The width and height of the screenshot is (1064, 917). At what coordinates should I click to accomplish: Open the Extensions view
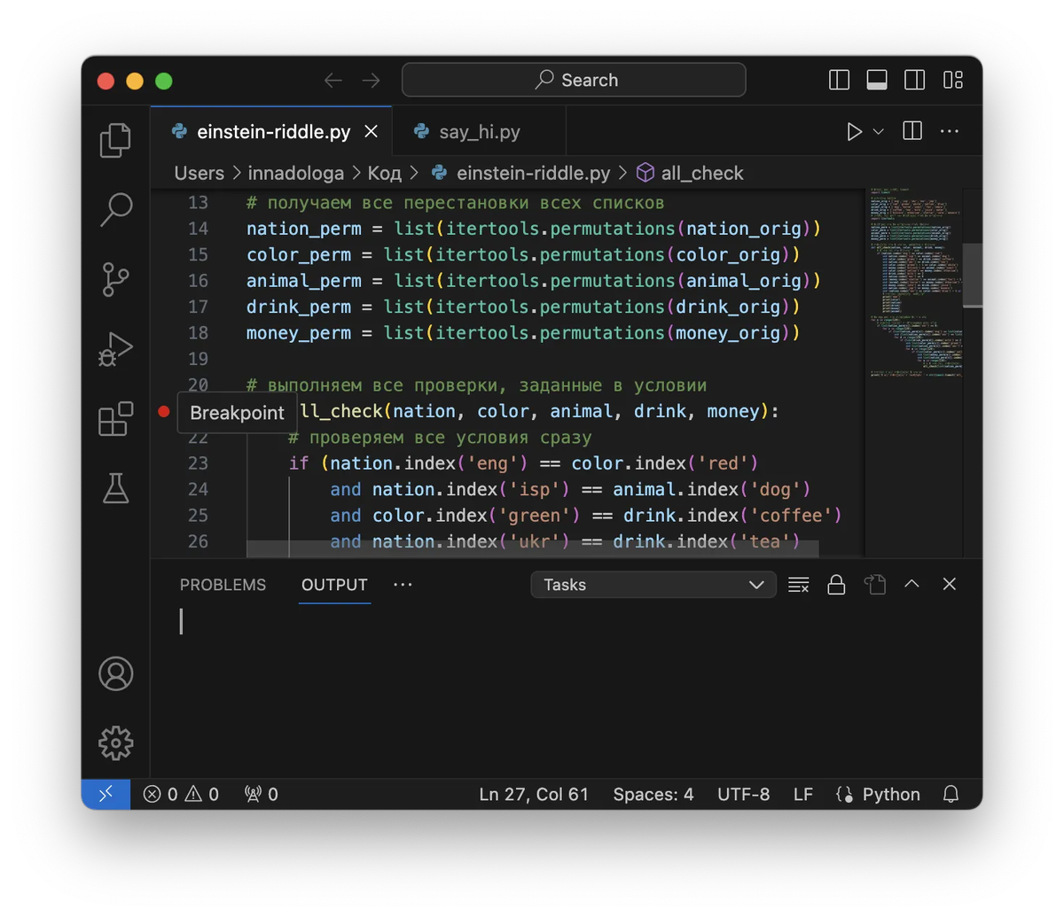[x=115, y=419]
